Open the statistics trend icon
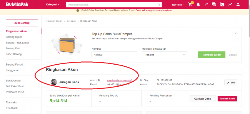This screenshot has height=114, width=250. (x=230, y=4)
